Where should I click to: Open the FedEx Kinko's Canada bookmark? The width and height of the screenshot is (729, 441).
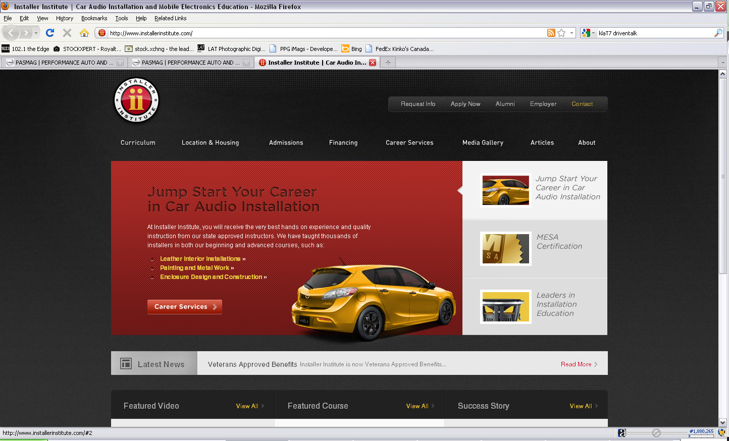click(x=399, y=49)
